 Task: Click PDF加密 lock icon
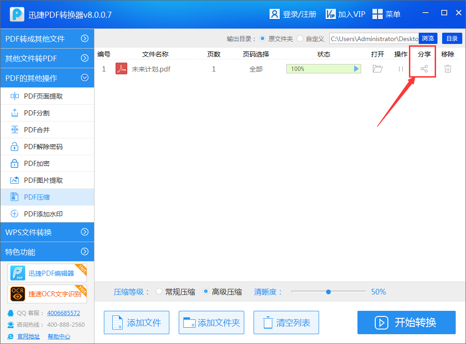(15, 164)
